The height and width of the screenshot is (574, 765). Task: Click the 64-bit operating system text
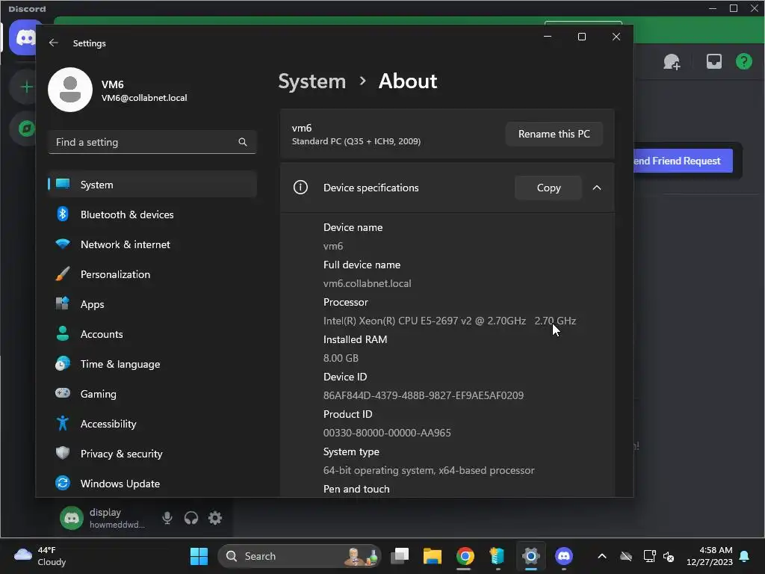click(x=429, y=471)
